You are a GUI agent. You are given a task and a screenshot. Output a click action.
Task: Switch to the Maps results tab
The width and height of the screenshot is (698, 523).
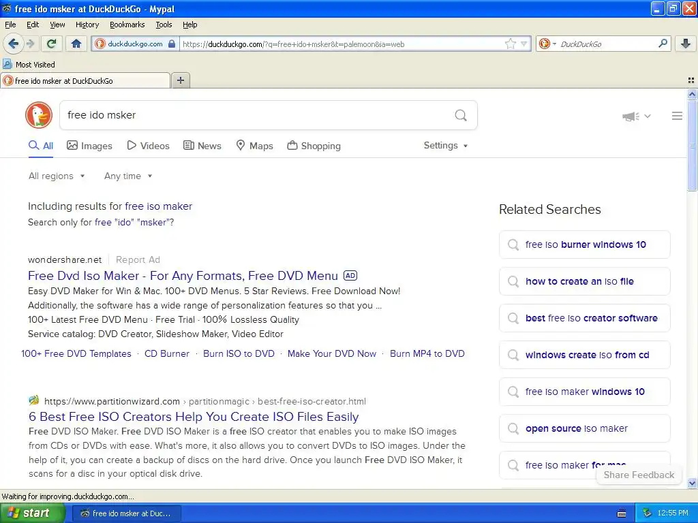255,146
